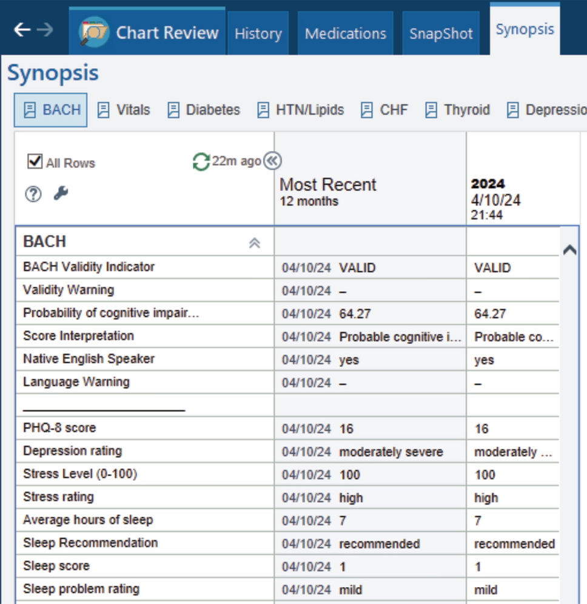Click the 4/10/24 date column header
587x604 pixels.
click(496, 200)
